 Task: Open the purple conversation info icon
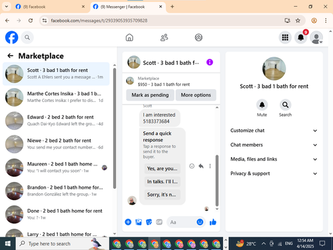[x=210, y=62]
